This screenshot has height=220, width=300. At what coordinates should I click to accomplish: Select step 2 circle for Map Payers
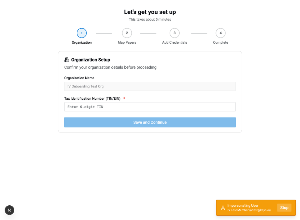(127, 33)
